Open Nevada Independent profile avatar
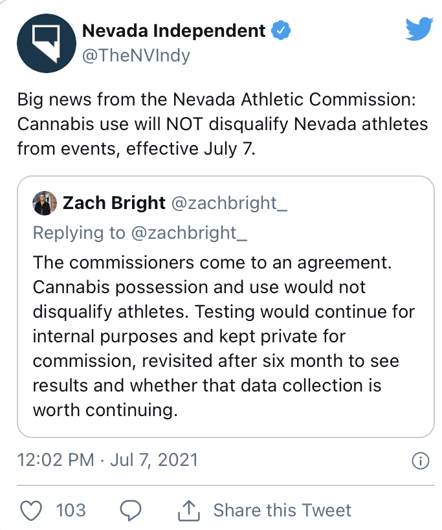This screenshot has height=530, width=442. pyautogui.click(x=47, y=43)
